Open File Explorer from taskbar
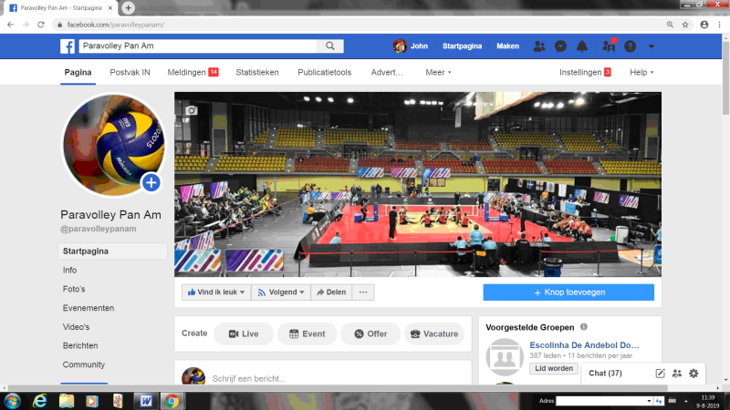The image size is (730, 410). [x=66, y=401]
